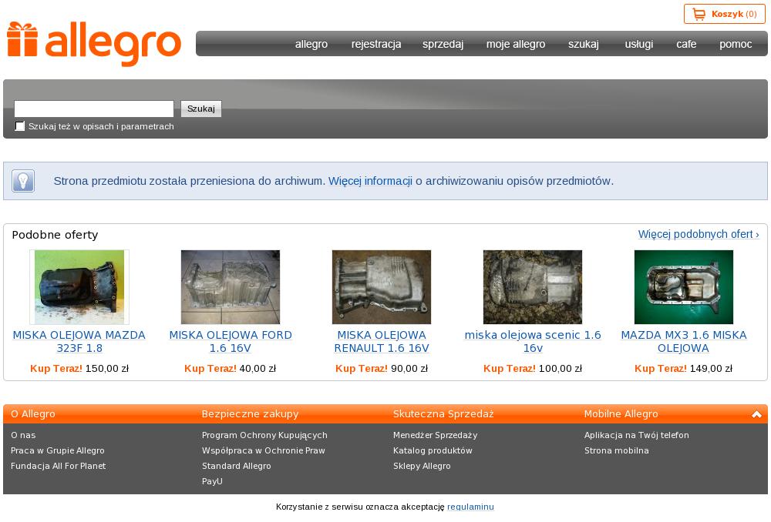Open the Renault 1.6 16V oil pan thumbnail
The height and width of the screenshot is (522, 771).
click(x=382, y=286)
